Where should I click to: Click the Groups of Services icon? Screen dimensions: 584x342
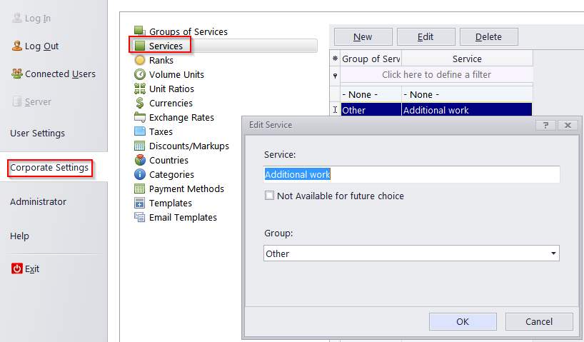point(140,31)
